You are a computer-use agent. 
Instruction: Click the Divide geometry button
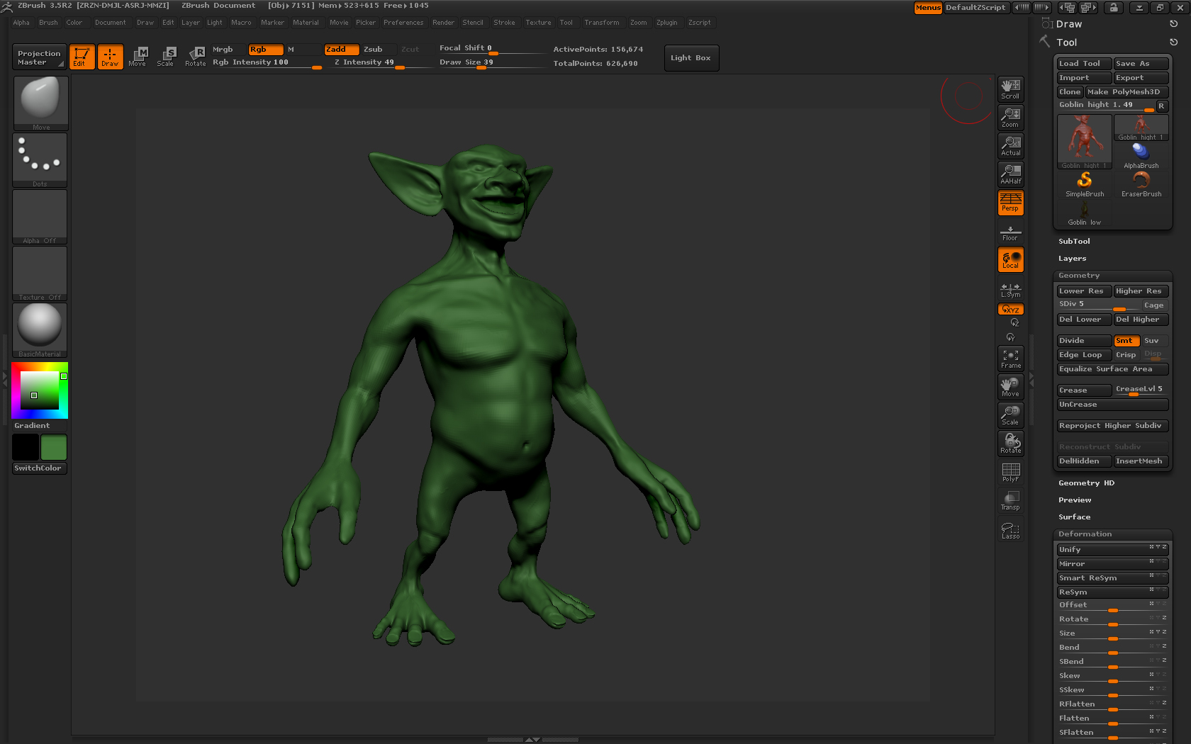click(x=1083, y=341)
